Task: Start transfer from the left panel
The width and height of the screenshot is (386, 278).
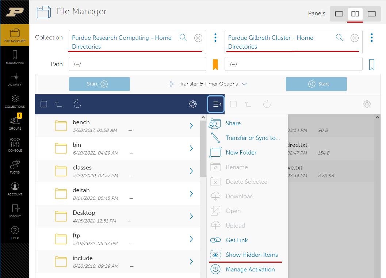Action: 99,84
